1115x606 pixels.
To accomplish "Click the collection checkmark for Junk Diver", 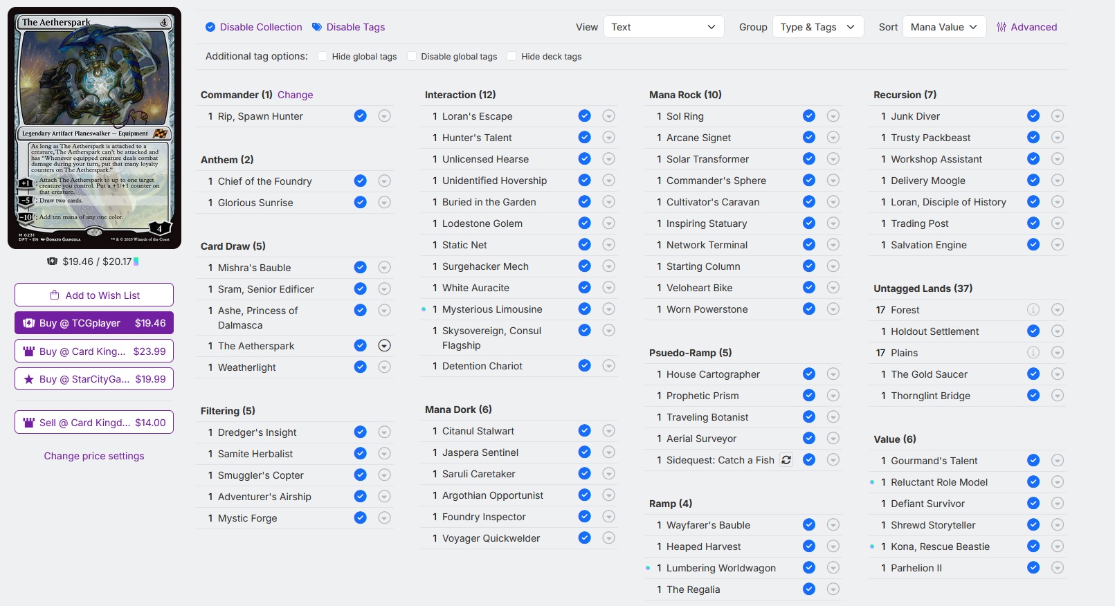I will point(1033,116).
